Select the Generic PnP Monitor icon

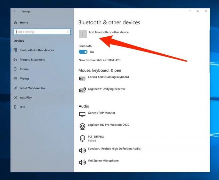(x=82, y=114)
